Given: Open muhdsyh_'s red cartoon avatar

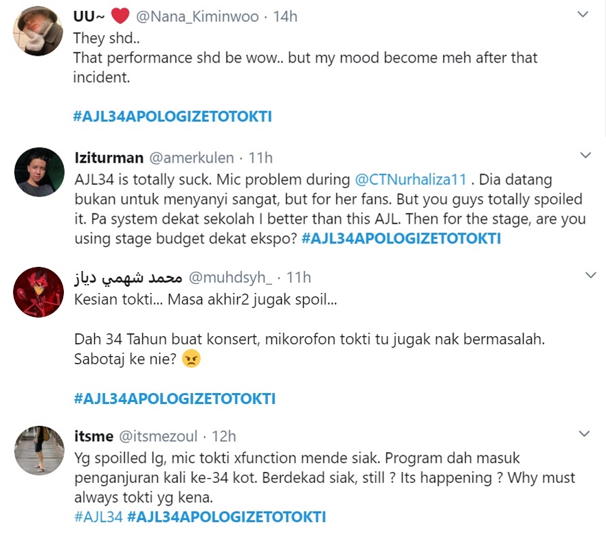Looking at the screenshot, I should coord(38,292).
